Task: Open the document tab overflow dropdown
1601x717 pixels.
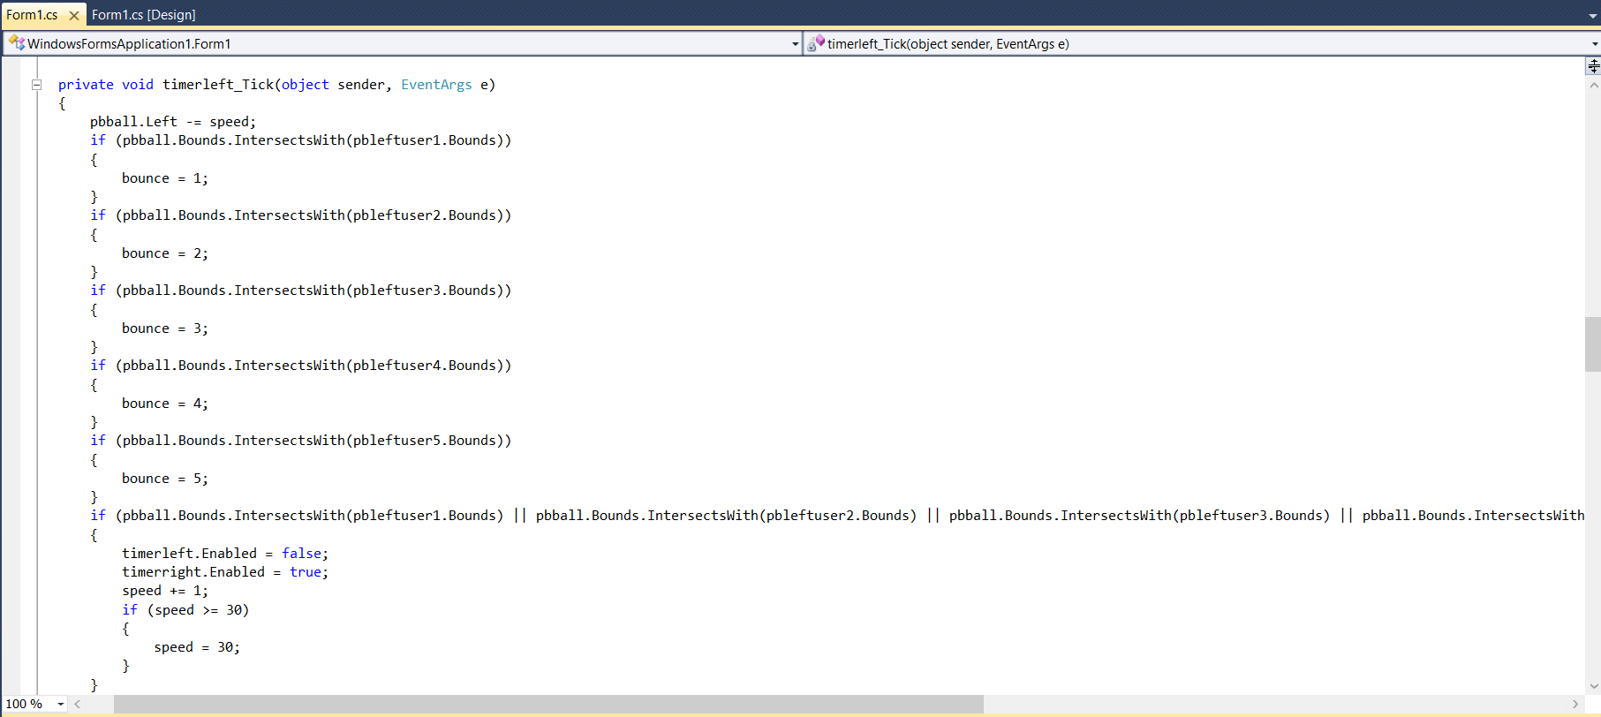Action: [x=1593, y=16]
